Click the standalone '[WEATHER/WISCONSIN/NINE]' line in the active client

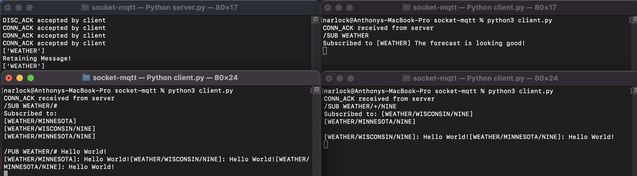point(50,129)
